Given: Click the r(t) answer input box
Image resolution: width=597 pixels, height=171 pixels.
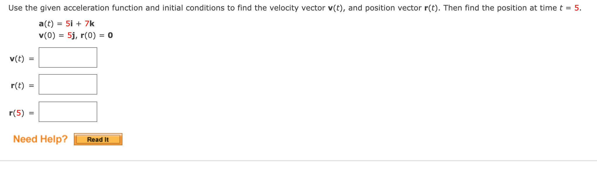Looking at the screenshot, I should tap(68, 85).
